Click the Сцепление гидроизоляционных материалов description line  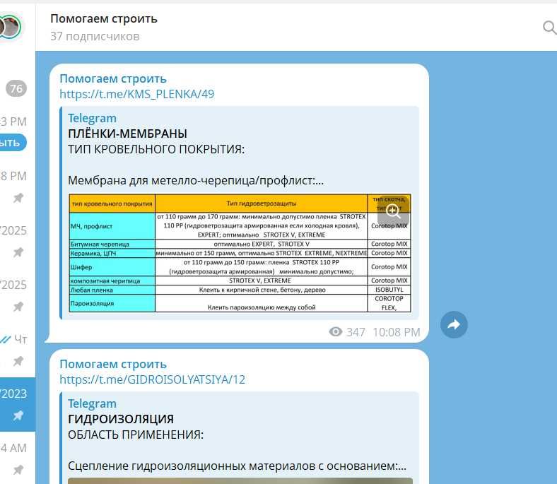click(237, 466)
